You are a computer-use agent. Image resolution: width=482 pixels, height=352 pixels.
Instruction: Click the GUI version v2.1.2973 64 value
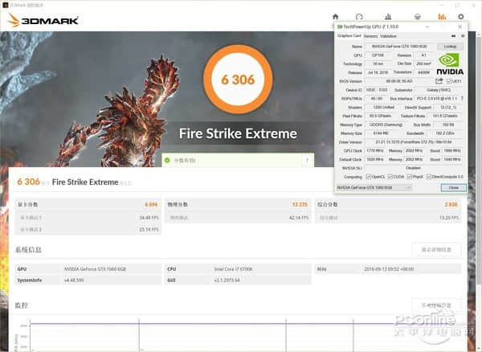point(227,280)
